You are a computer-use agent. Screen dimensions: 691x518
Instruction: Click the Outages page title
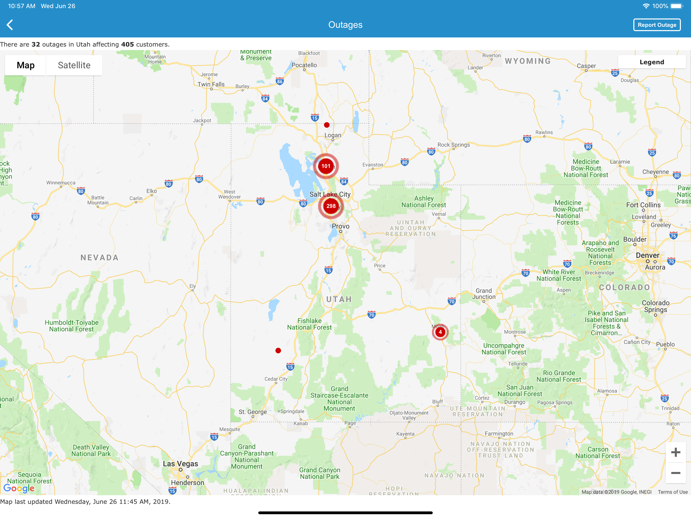(x=345, y=25)
